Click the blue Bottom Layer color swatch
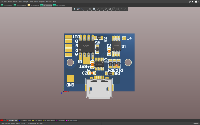Screen dimensions: 200x125 click(x=20, y=120)
